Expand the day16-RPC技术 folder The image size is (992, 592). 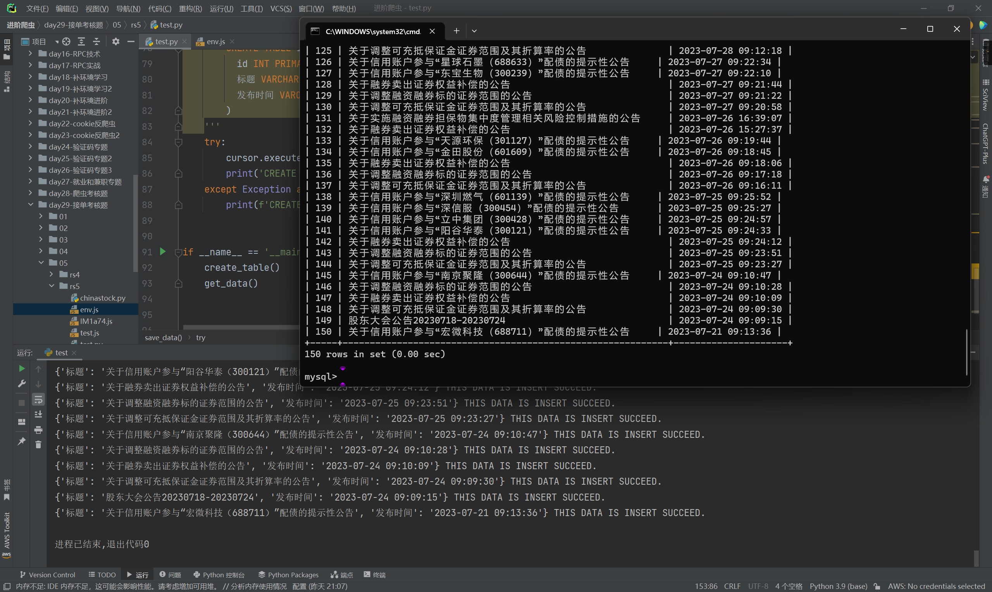[x=30, y=53]
